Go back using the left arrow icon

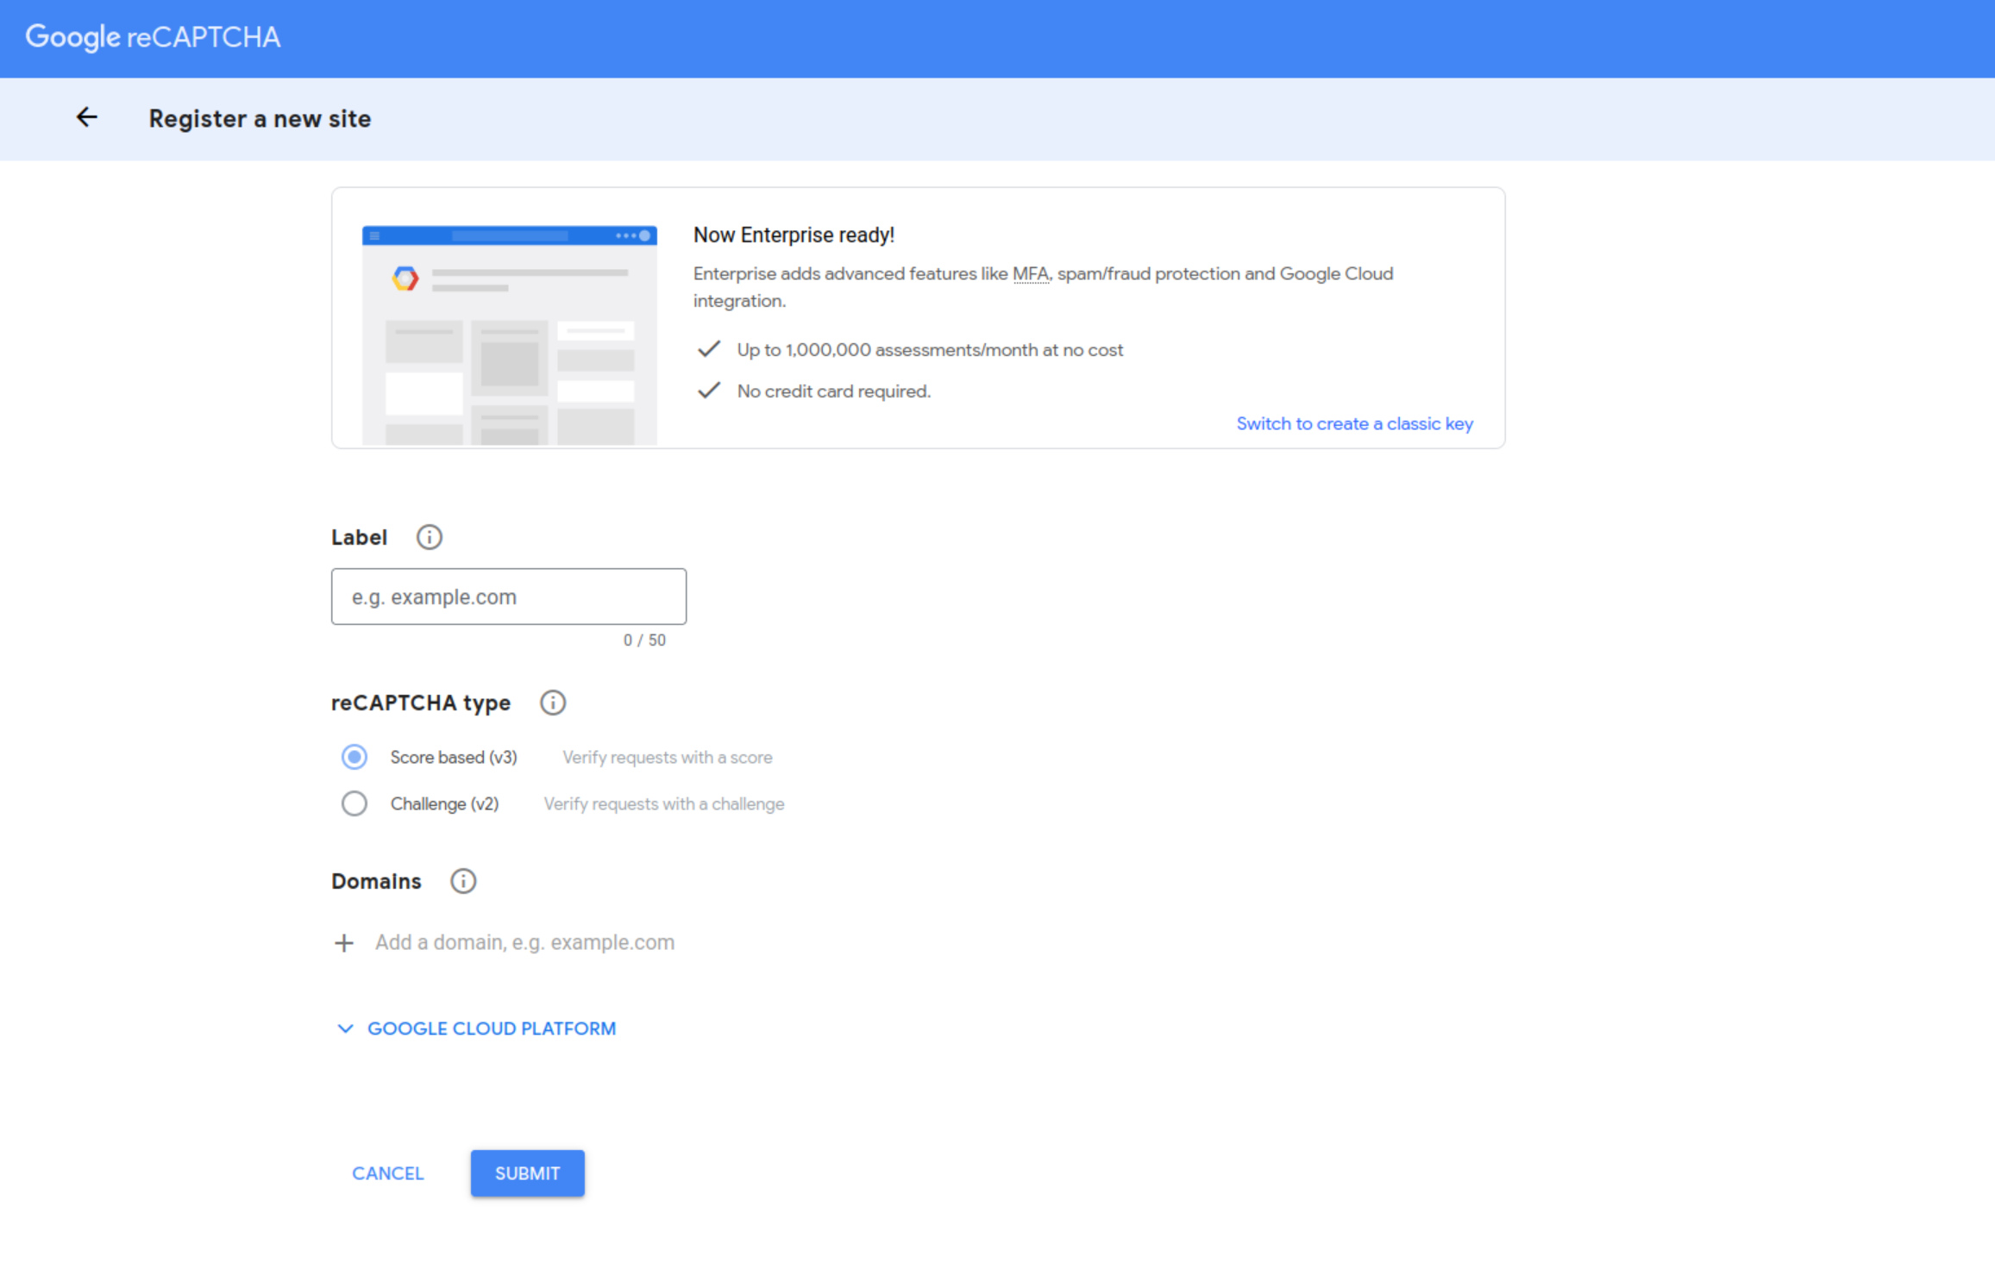pos(86,117)
